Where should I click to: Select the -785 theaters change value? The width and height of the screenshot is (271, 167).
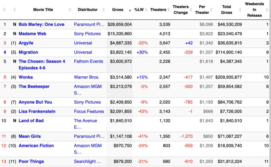pyautogui.click(x=188, y=102)
